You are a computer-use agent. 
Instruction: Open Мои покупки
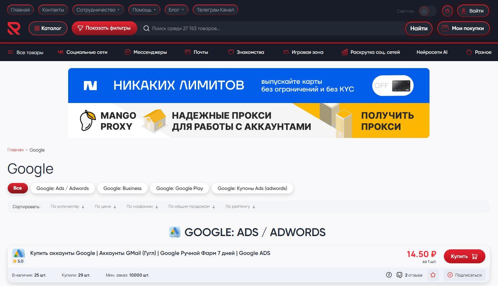(463, 28)
